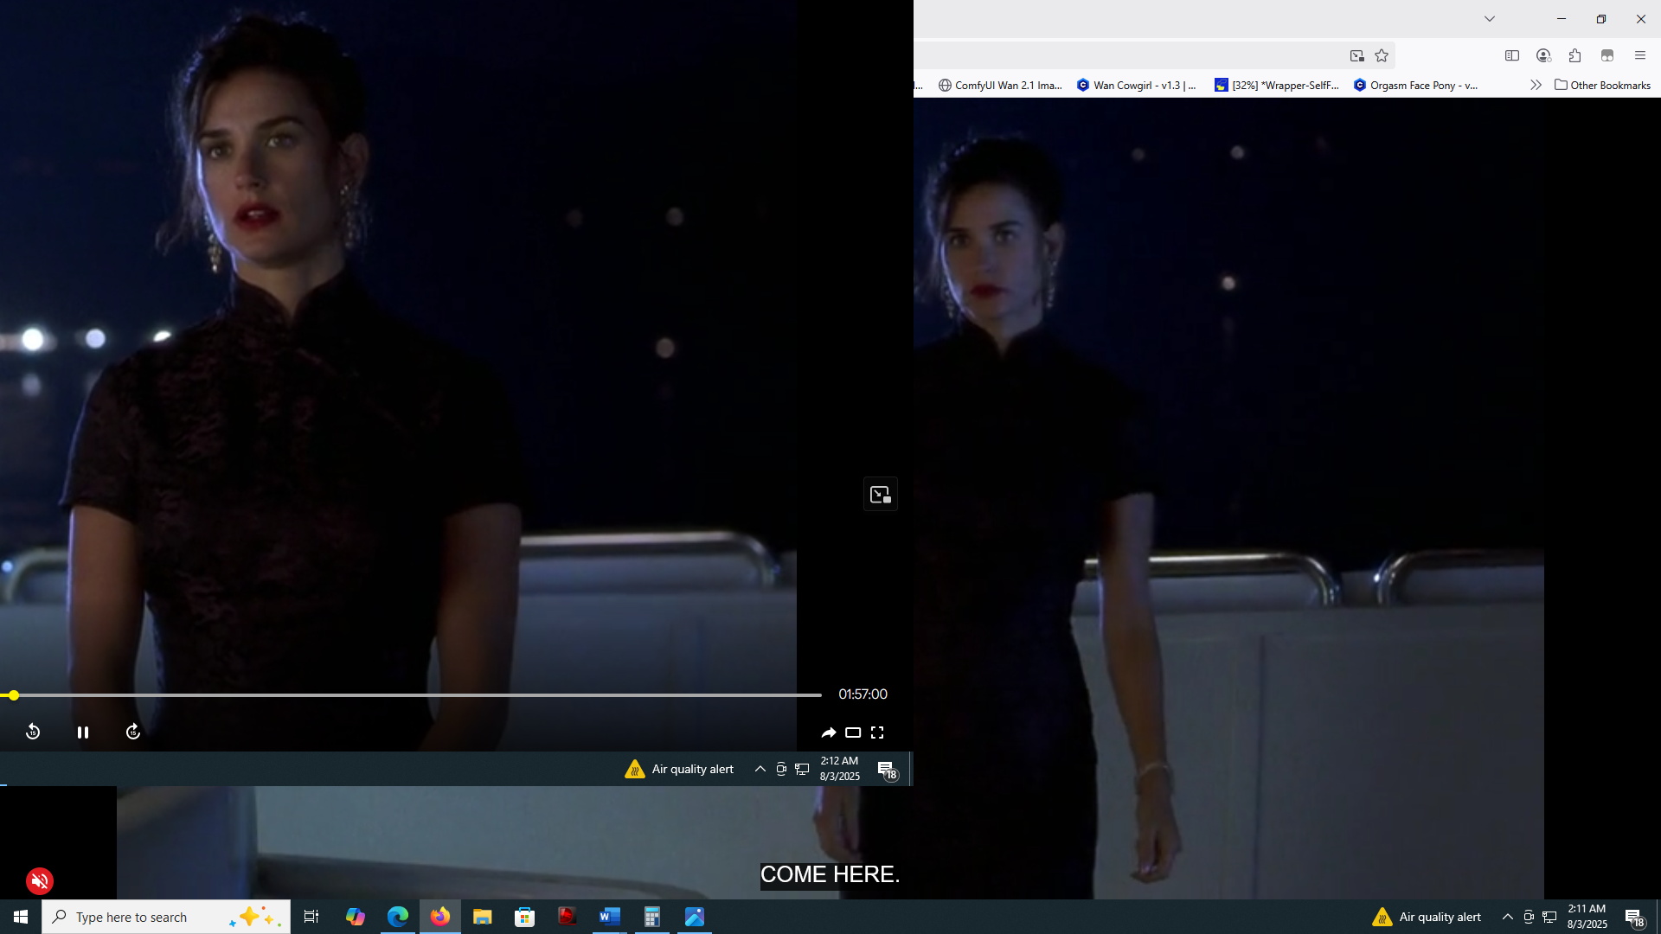Expand tray chevron inside the video frame

point(760,769)
